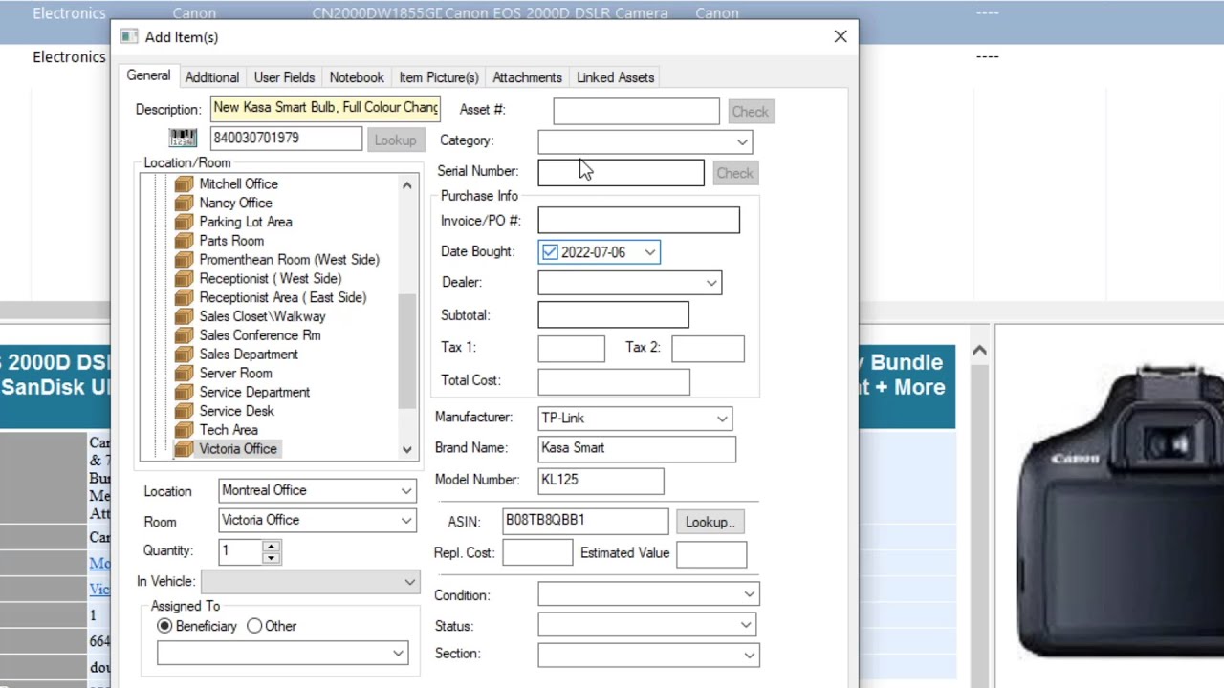The image size is (1224, 688).
Task: Switch to the General tab
Action: (x=148, y=76)
